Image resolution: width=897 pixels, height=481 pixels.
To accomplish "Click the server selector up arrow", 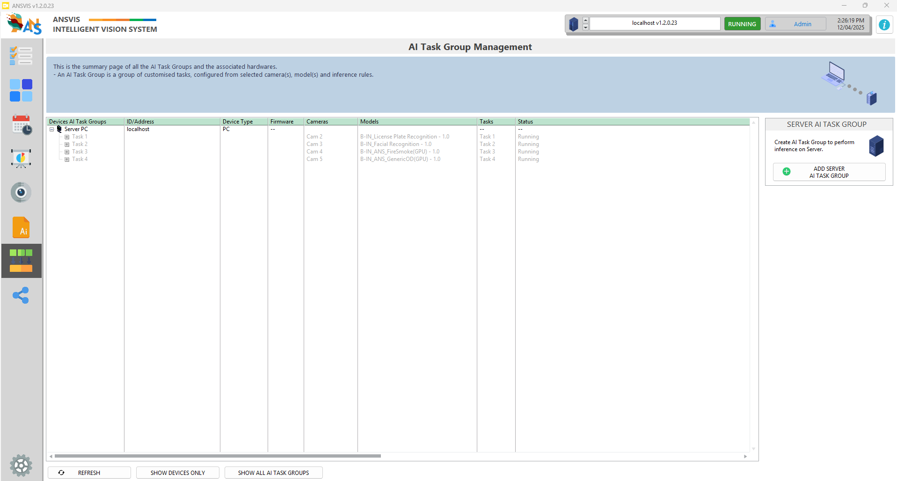I will (585, 21).
